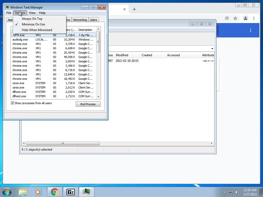Open the File menu in Task Manager
This screenshot has height=197, width=263.
[x=9, y=13]
